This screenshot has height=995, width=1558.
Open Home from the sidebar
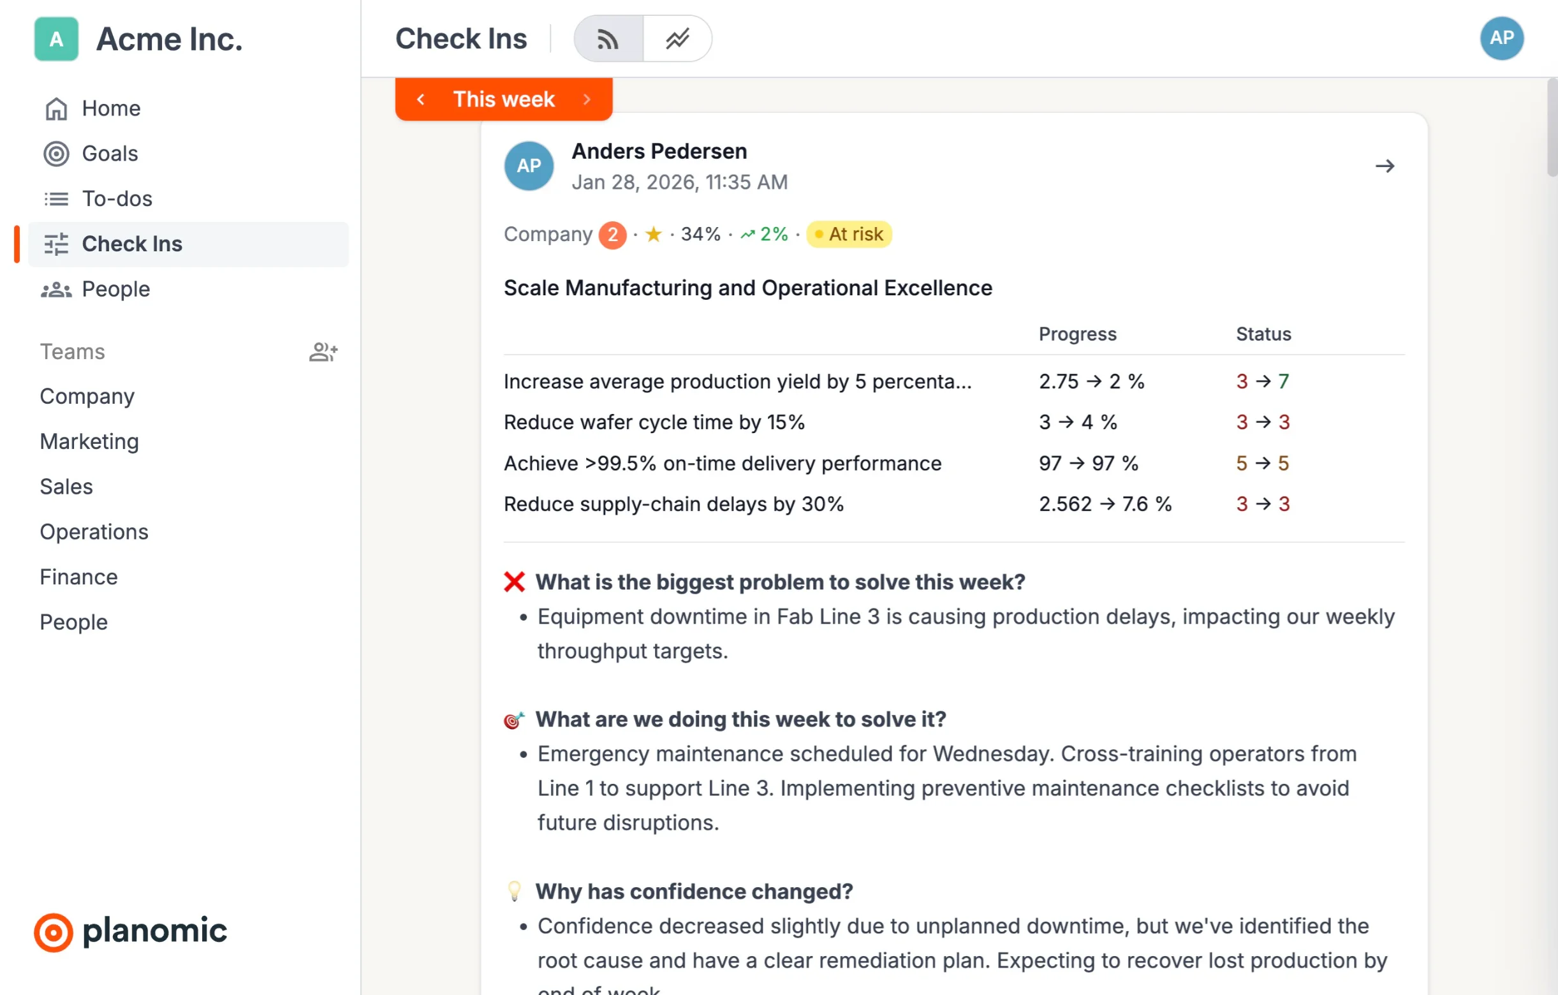[110, 108]
